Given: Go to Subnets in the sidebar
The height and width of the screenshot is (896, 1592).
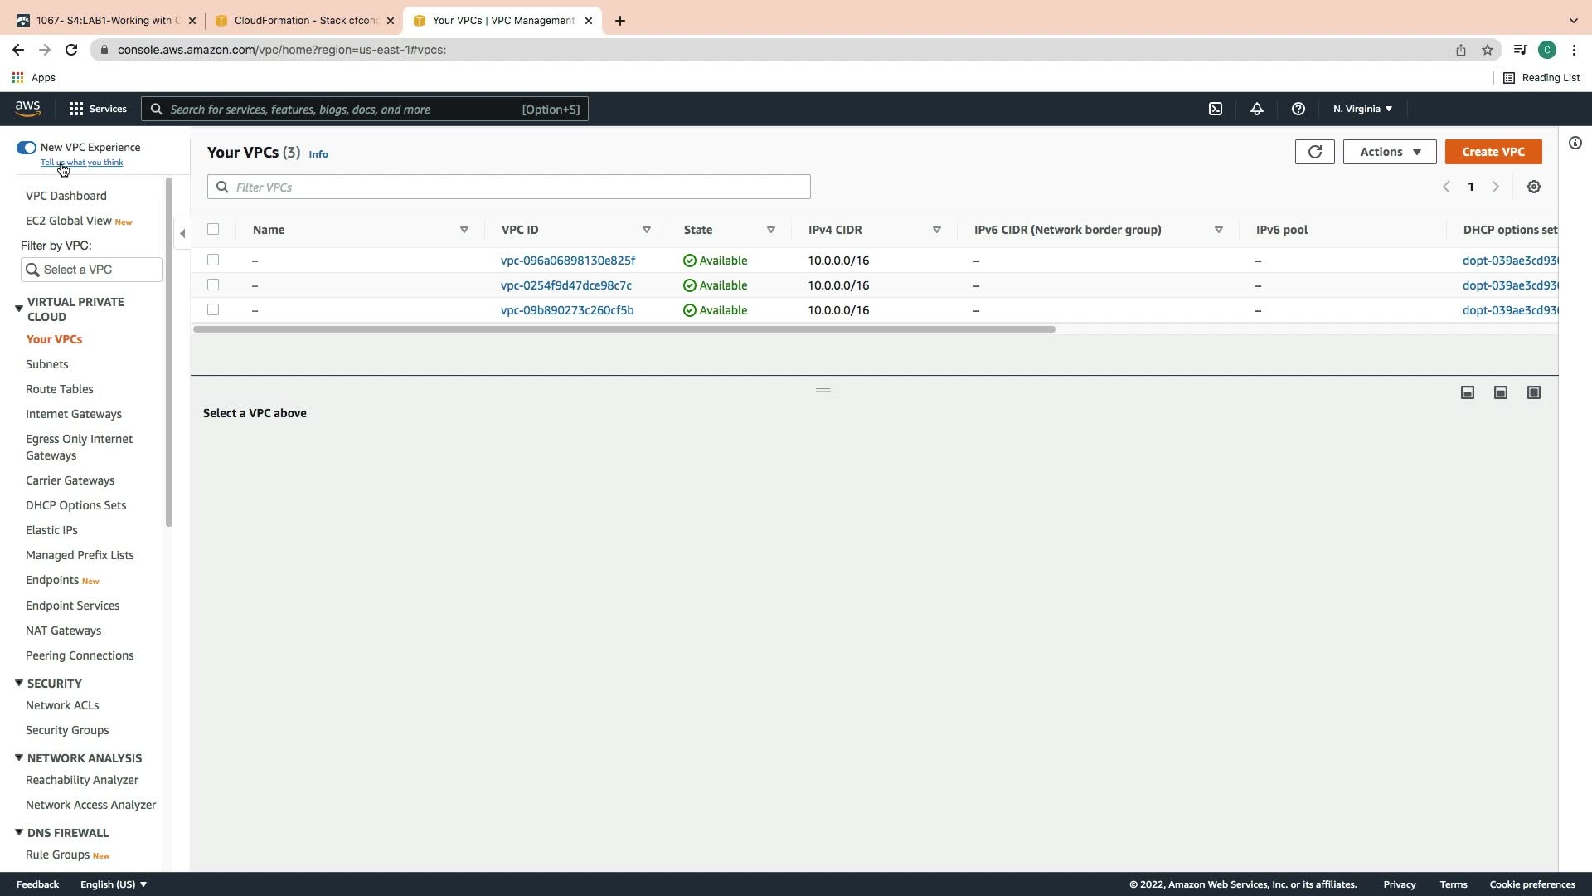Looking at the screenshot, I should (47, 364).
